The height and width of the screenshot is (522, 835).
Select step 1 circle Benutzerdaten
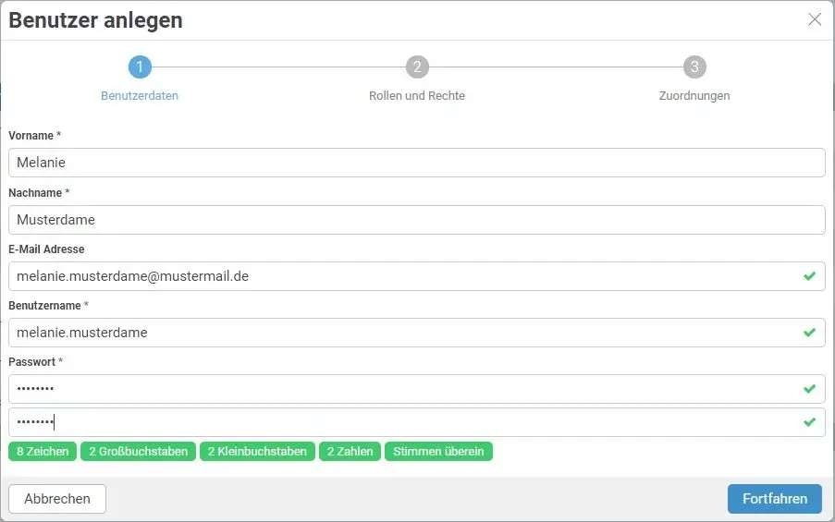click(x=140, y=67)
